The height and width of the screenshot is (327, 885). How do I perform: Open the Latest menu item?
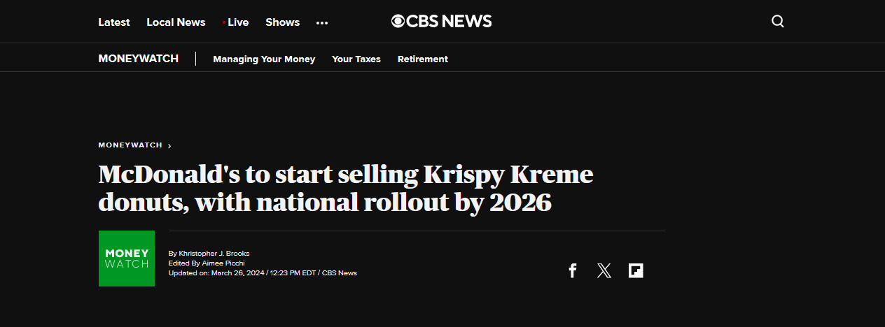click(x=114, y=22)
